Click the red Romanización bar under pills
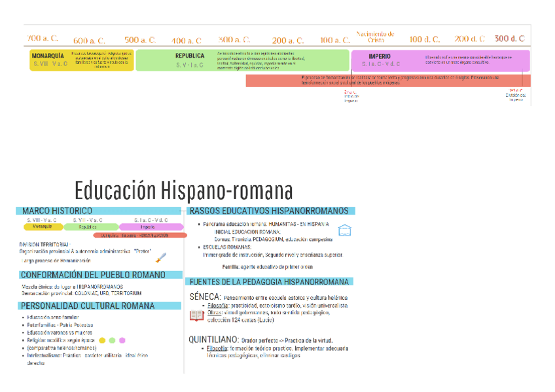 (x=135, y=235)
